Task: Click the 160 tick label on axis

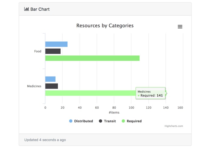Action: click(x=180, y=107)
